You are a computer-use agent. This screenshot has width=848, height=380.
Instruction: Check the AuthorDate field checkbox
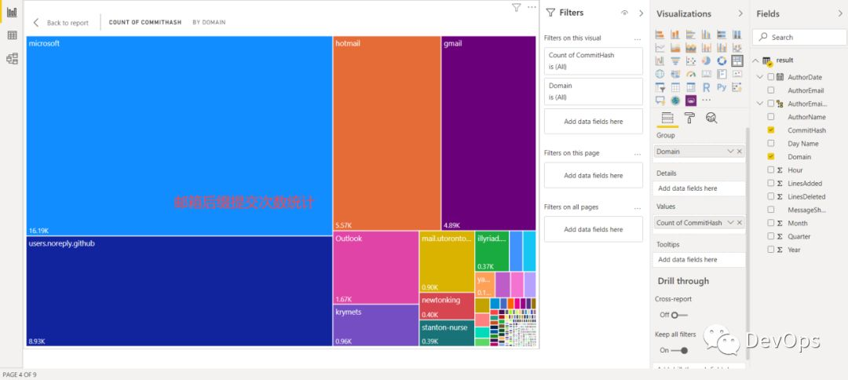click(771, 77)
